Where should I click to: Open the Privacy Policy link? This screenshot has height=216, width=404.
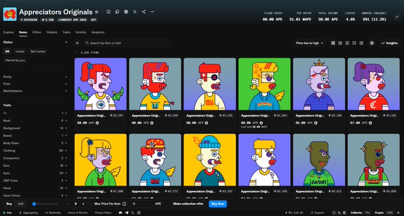103,212
